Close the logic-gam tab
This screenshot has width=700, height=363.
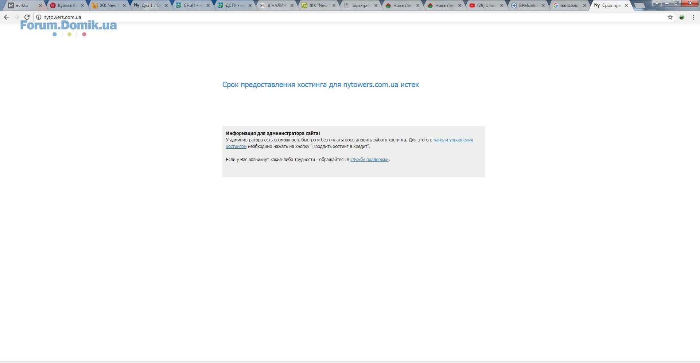376,5
